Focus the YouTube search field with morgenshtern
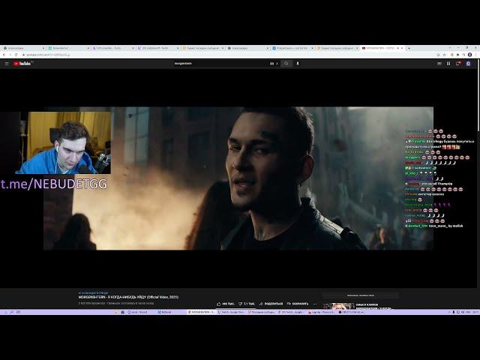 point(220,64)
